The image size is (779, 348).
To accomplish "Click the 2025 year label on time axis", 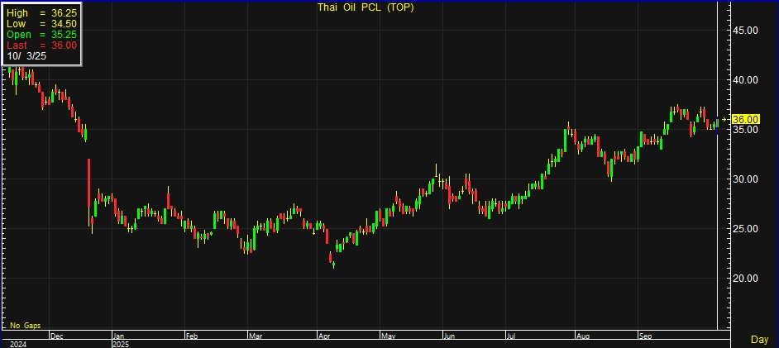I will [x=121, y=344].
